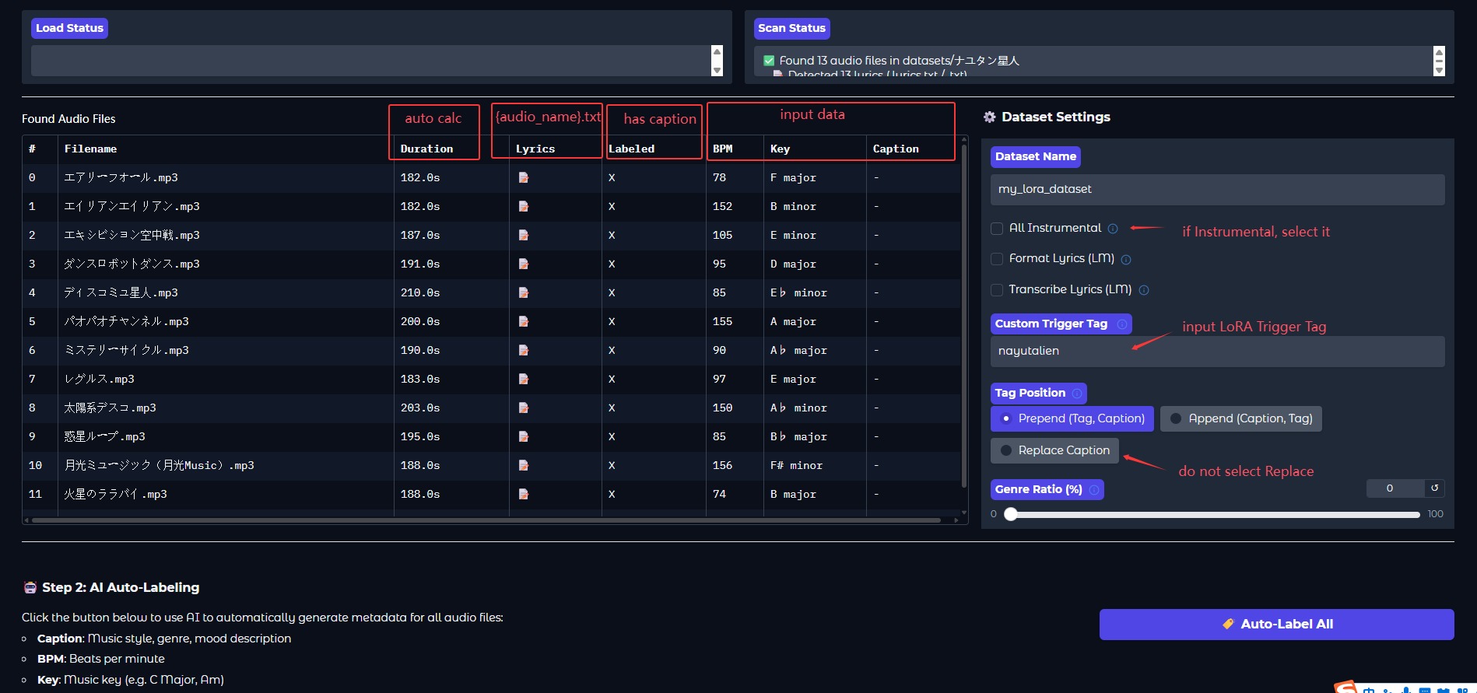The height and width of the screenshot is (693, 1477).
Task: Open lyrics file icon for 太陽系デスコ.mp3
Action: click(x=524, y=408)
